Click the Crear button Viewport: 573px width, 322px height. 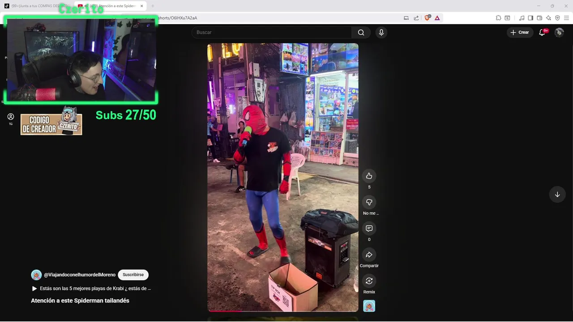coord(520,32)
